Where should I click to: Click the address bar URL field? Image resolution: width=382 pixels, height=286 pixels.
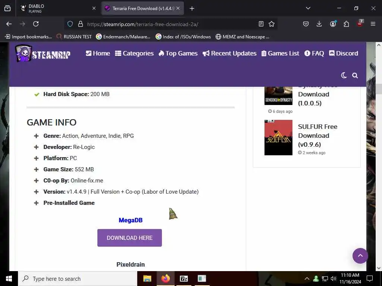click(170, 24)
